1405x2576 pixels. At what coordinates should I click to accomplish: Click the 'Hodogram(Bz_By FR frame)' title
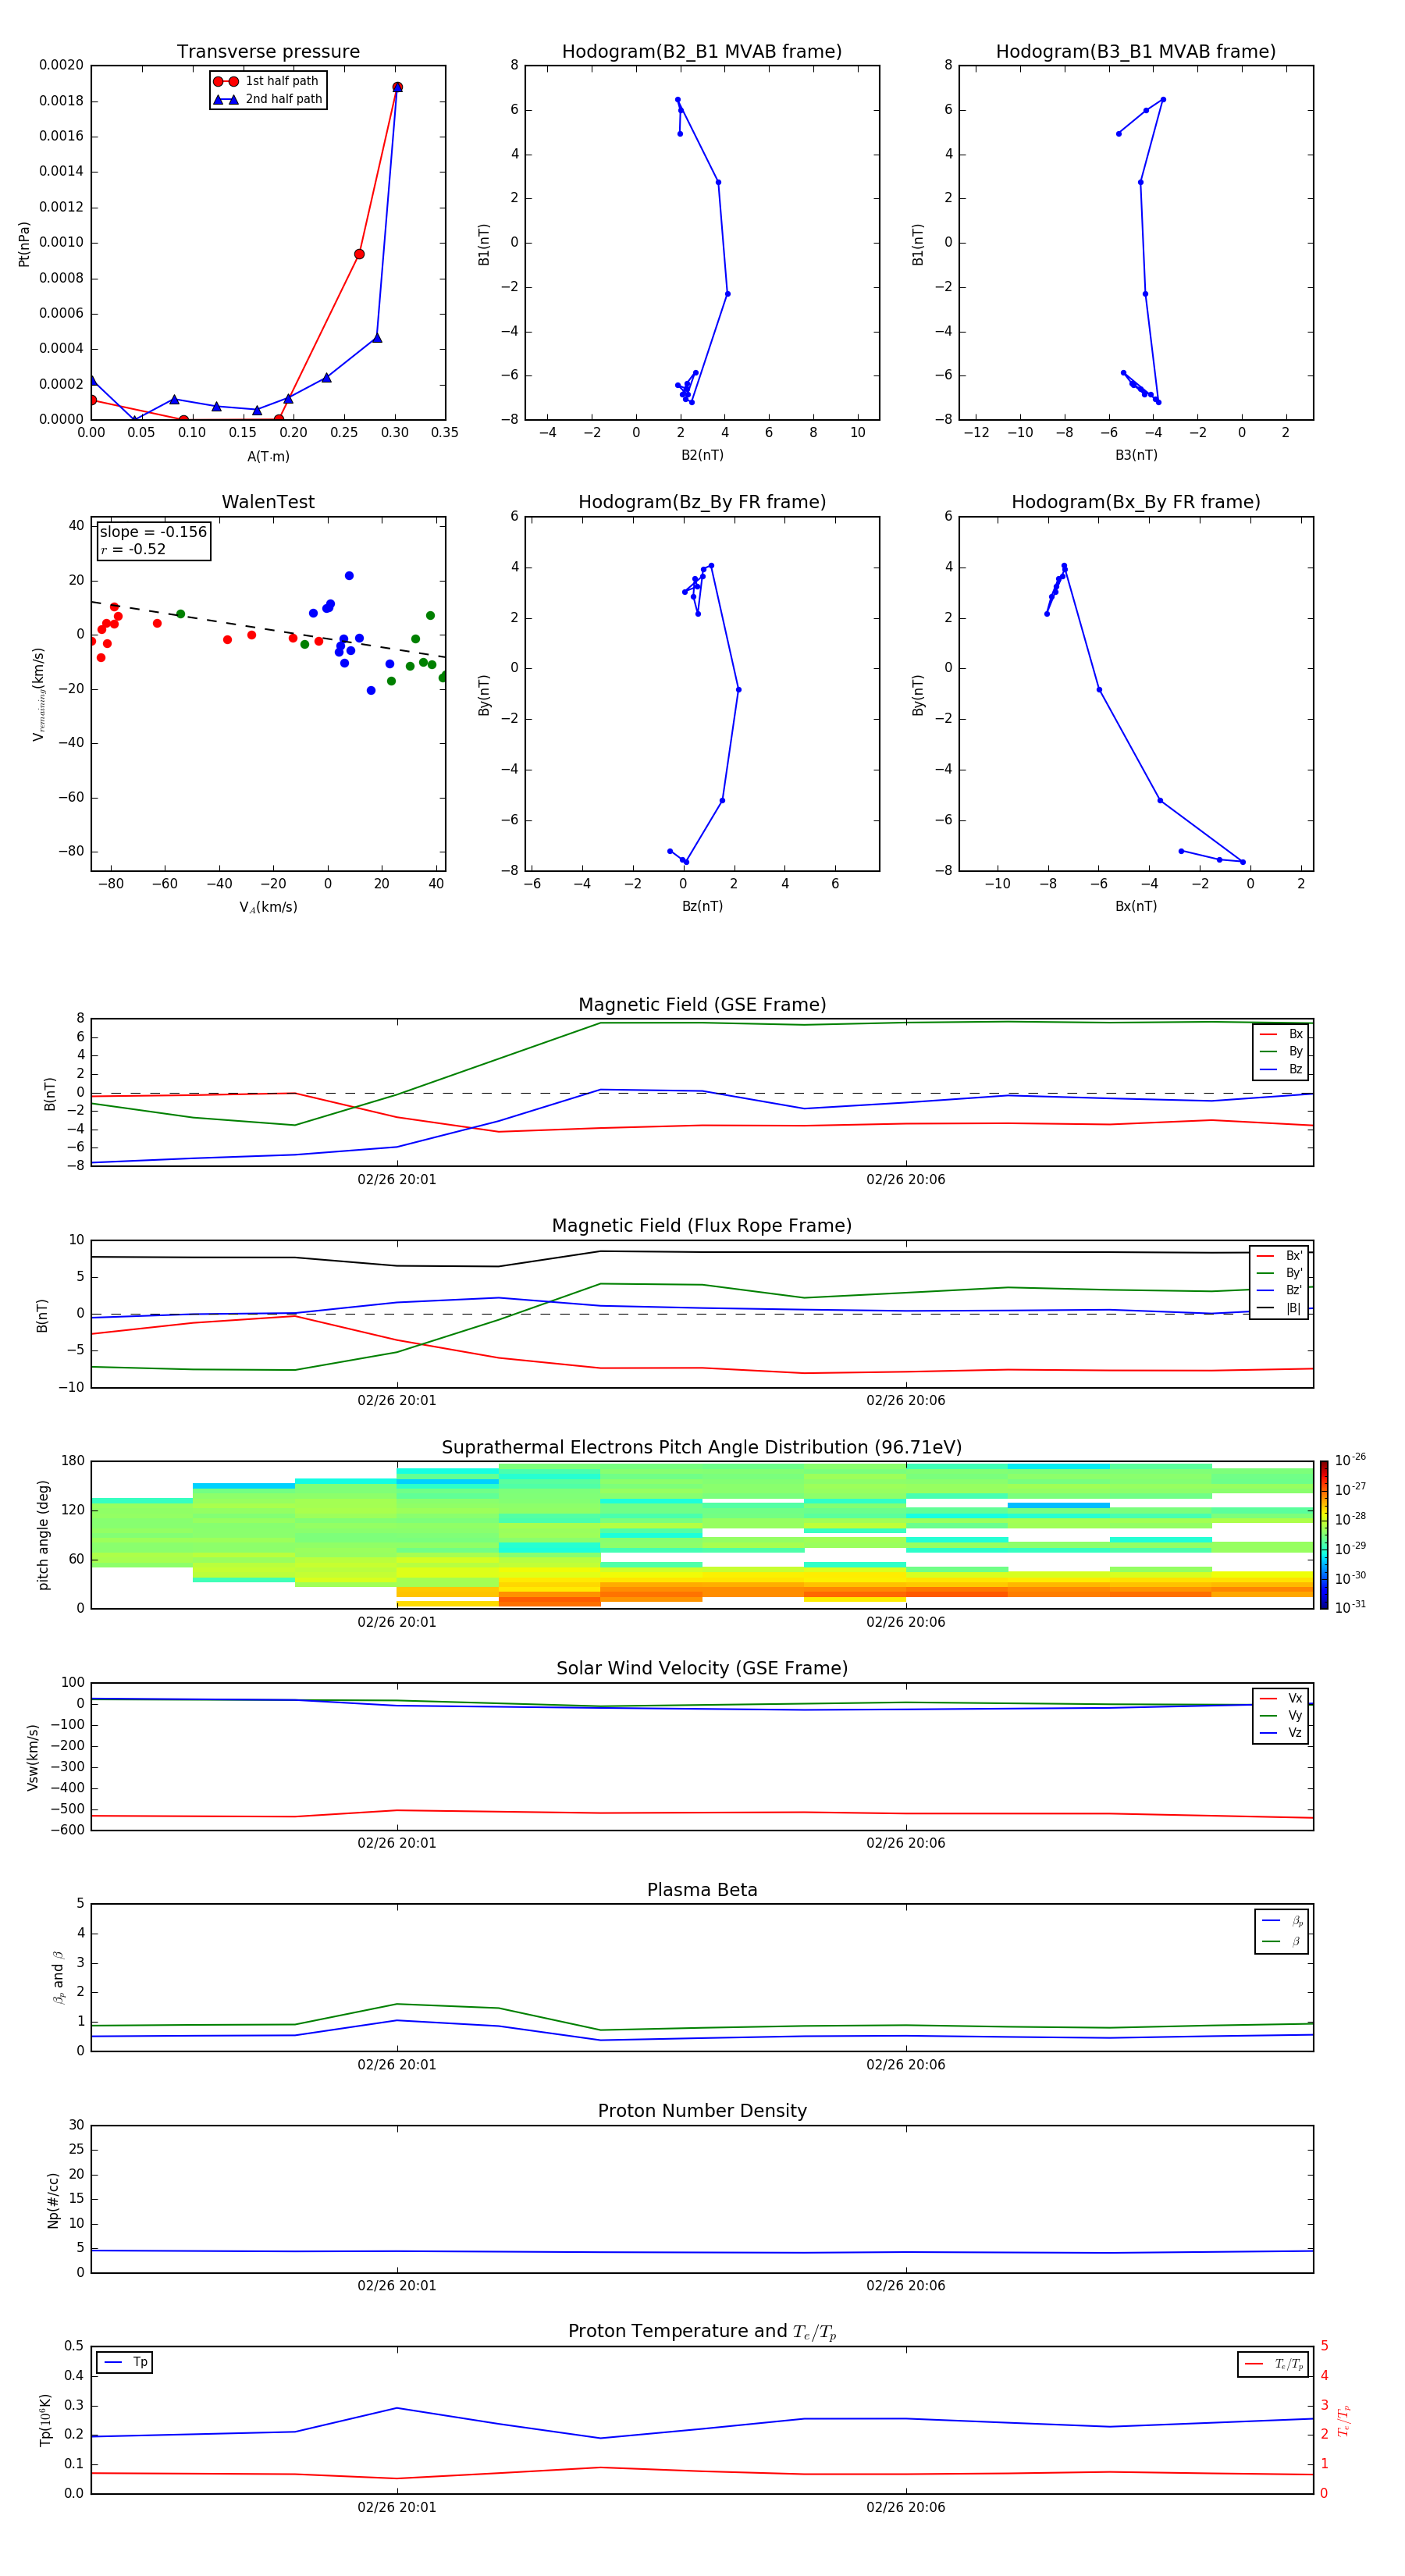click(x=702, y=502)
